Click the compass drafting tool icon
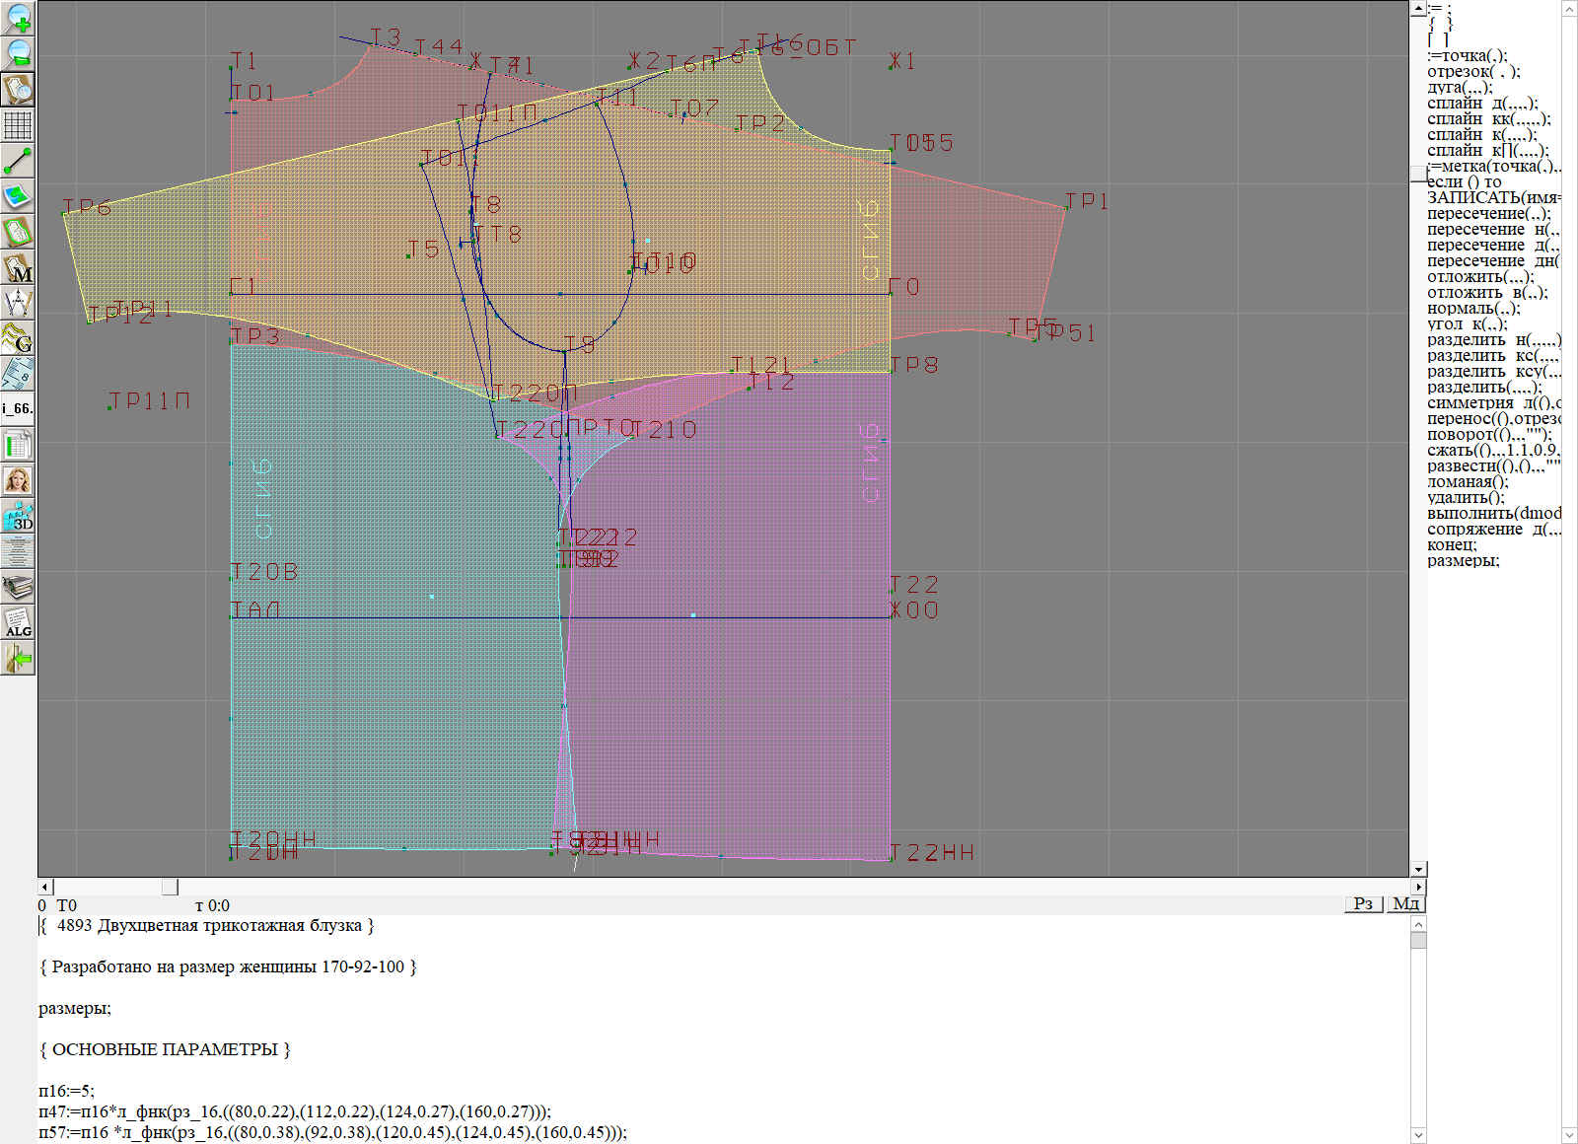This screenshot has height=1144, width=1578. tap(18, 303)
